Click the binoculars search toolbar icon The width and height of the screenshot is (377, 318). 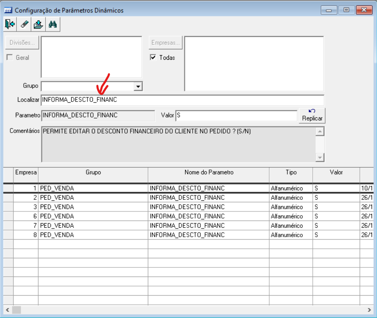53,24
